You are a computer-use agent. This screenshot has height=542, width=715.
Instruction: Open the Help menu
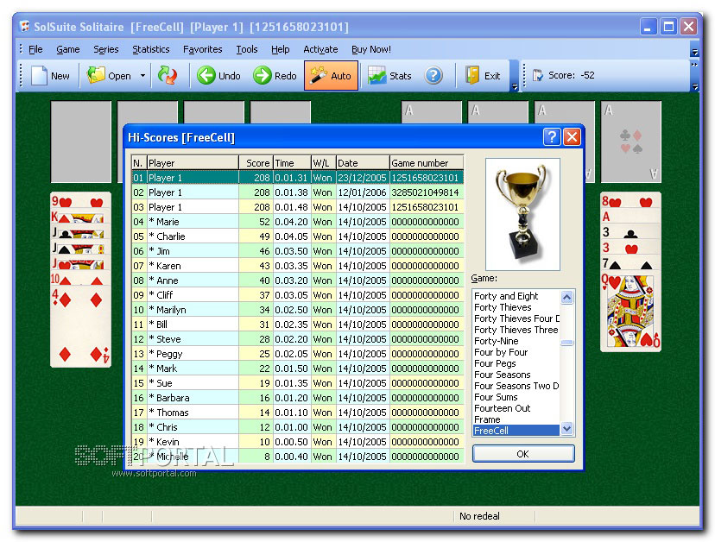[281, 49]
